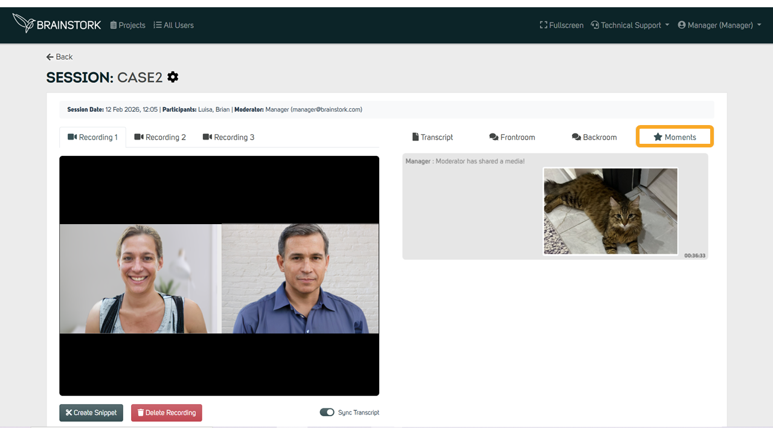Enter Fullscreen mode
Screen dimensions: 773x435
[562, 25]
